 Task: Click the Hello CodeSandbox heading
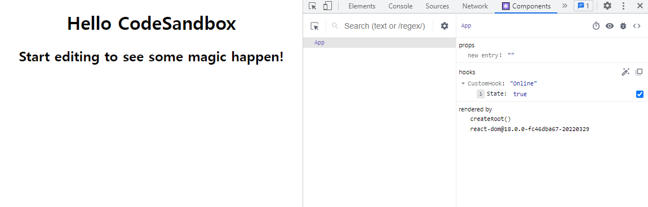[151, 24]
